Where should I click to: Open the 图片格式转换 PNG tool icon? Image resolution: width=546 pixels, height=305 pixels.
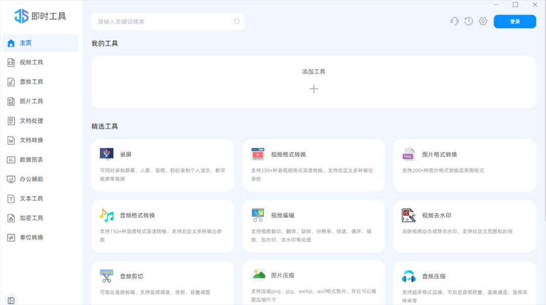click(408, 153)
